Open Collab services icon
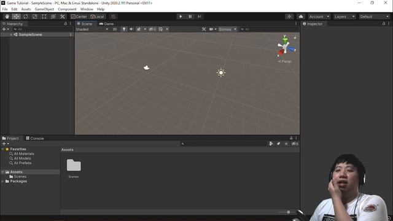 point(289,17)
